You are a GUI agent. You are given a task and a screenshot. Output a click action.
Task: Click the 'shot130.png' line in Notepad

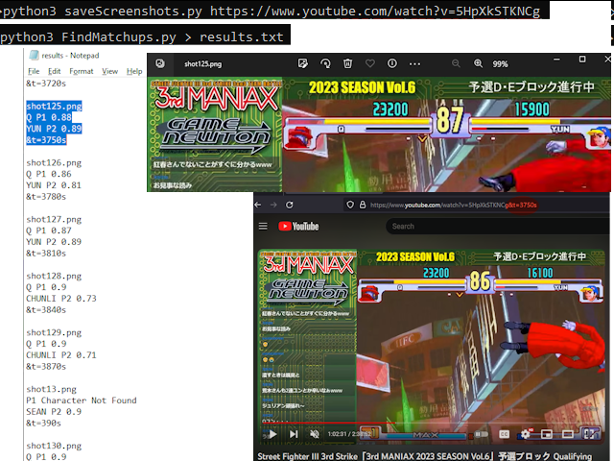coord(54,446)
